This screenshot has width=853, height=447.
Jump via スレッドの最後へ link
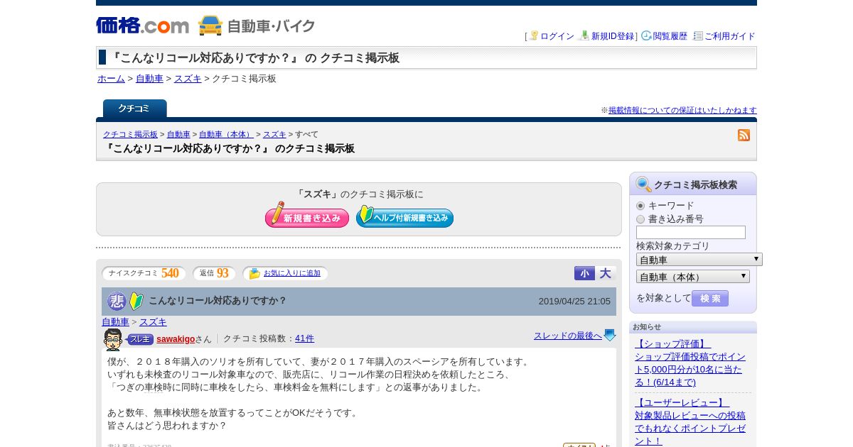tap(568, 336)
